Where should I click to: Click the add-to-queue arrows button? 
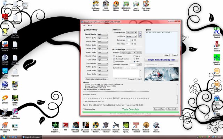[140, 34]
